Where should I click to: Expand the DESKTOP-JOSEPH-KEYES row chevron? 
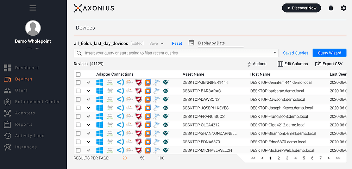pyautogui.click(x=88, y=108)
